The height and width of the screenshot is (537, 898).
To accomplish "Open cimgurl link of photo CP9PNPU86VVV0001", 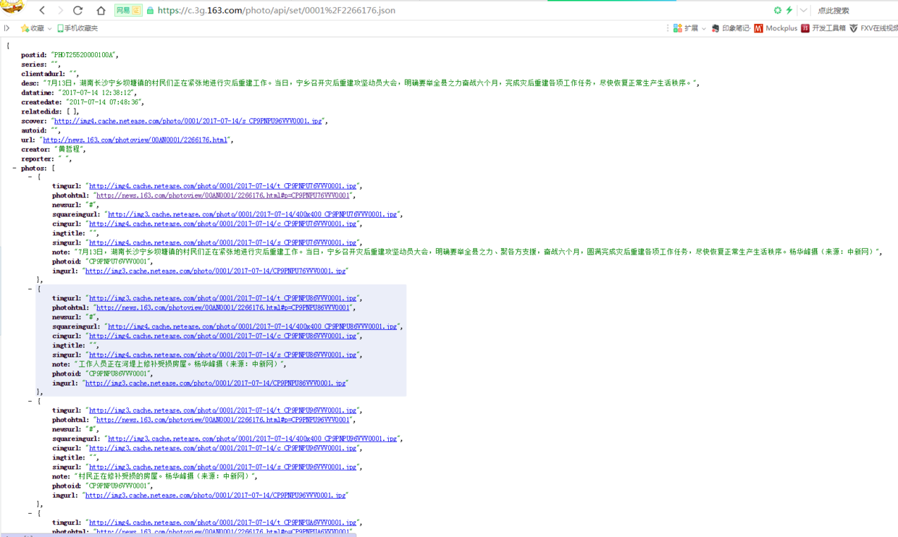I will [222, 336].
